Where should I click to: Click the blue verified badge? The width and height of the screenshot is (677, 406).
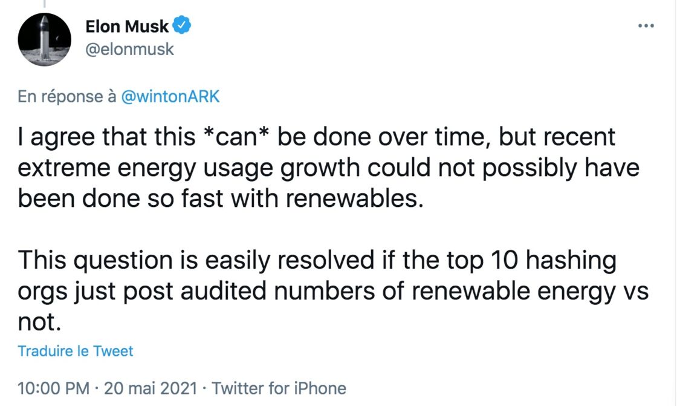point(182,25)
